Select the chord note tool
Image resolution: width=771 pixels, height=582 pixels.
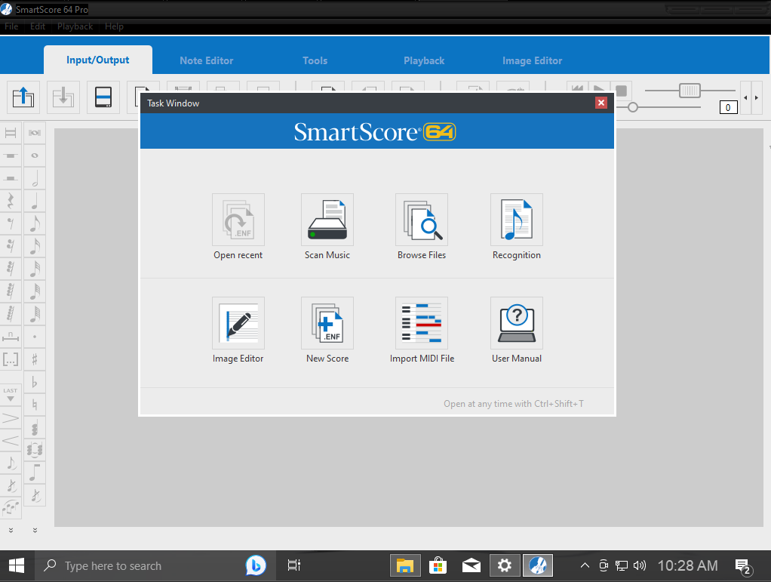(35, 427)
